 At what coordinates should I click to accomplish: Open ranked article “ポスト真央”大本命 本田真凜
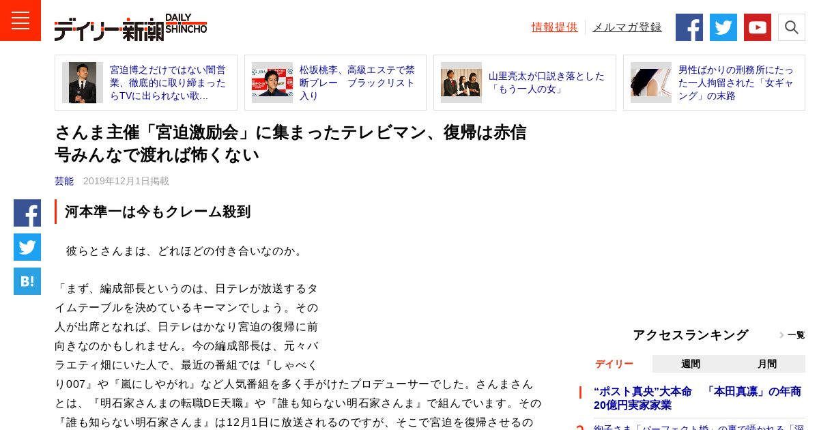click(698, 398)
